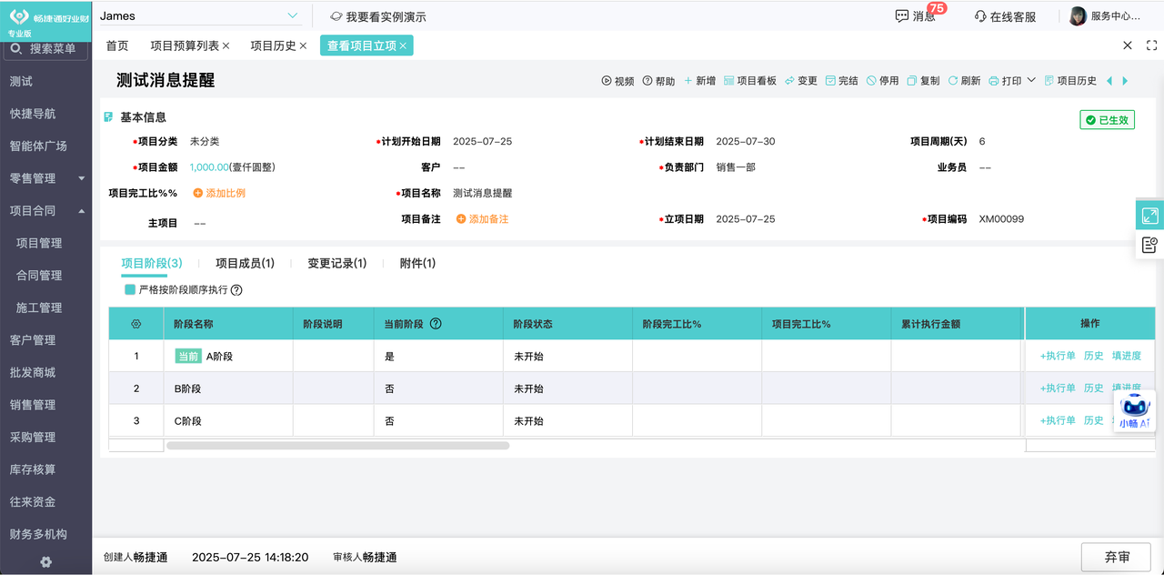Click the 搜索菜单 search menu field
This screenshot has width=1164, height=575.
[x=45, y=48]
